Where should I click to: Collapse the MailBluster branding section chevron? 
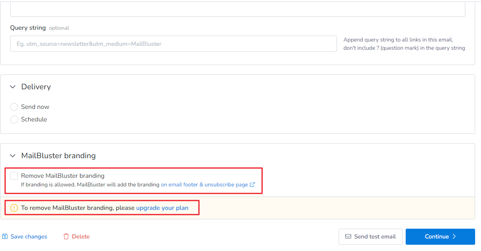(13, 156)
